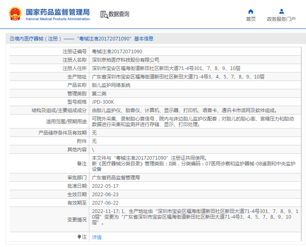Select model spec JPD-300K

pos(103,102)
